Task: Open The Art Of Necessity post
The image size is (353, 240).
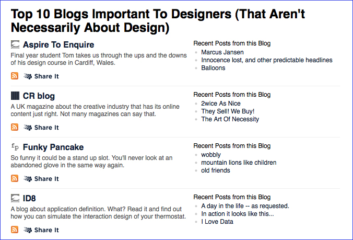Action: pyautogui.click(x=230, y=119)
